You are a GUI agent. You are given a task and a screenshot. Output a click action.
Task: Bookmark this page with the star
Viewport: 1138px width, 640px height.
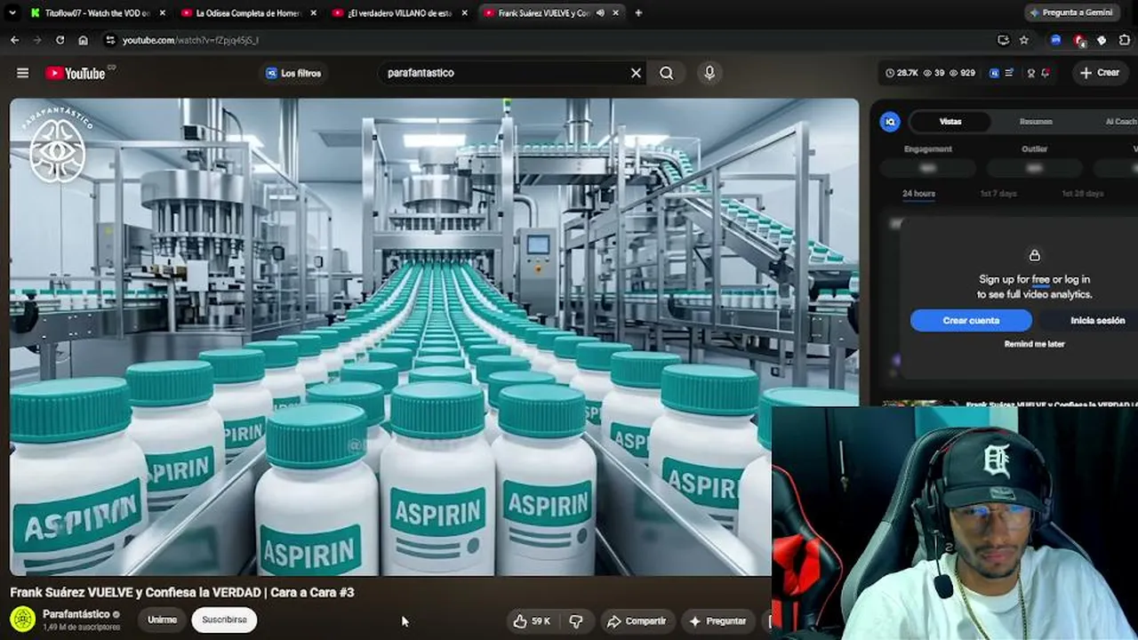tap(1024, 40)
